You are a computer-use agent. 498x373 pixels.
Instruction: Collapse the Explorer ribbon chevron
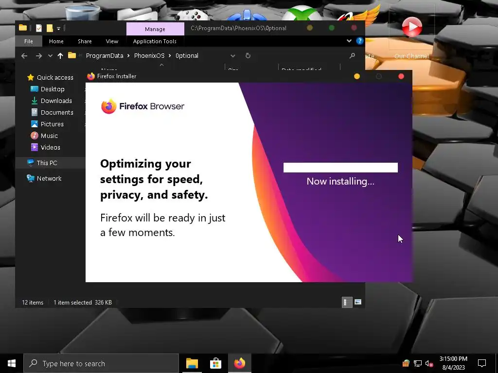click(349, 41)
